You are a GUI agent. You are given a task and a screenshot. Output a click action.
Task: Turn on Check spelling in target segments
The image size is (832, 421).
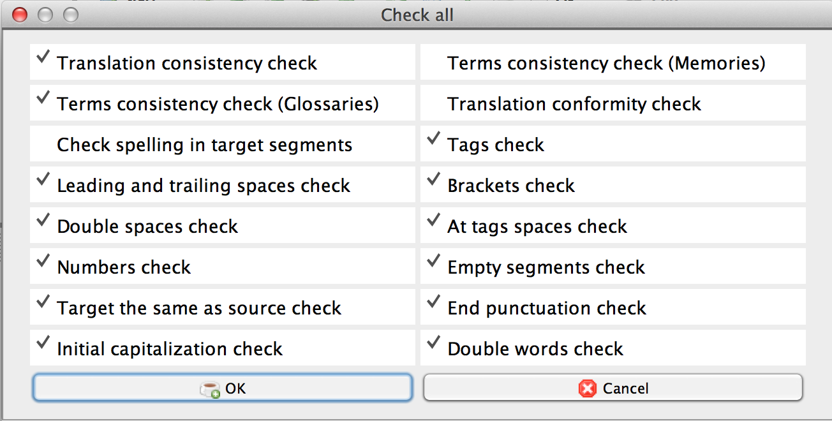[x=204, y=145]
